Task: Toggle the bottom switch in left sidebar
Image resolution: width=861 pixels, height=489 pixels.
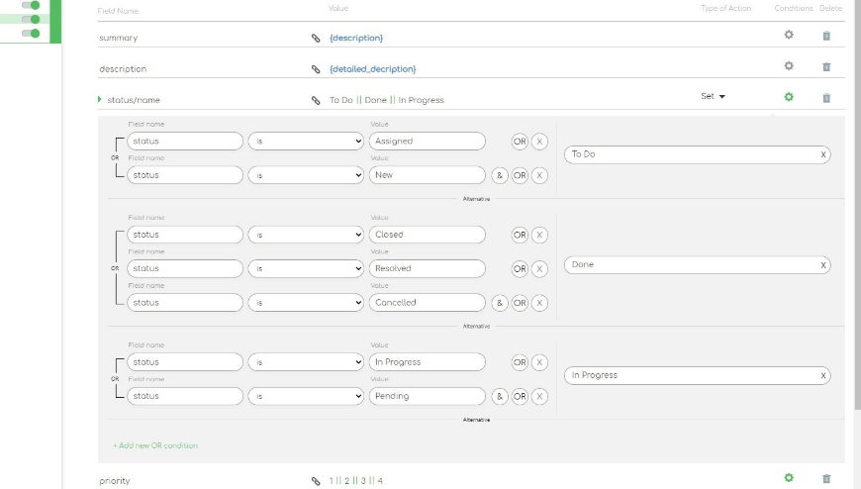Action: 31,34
